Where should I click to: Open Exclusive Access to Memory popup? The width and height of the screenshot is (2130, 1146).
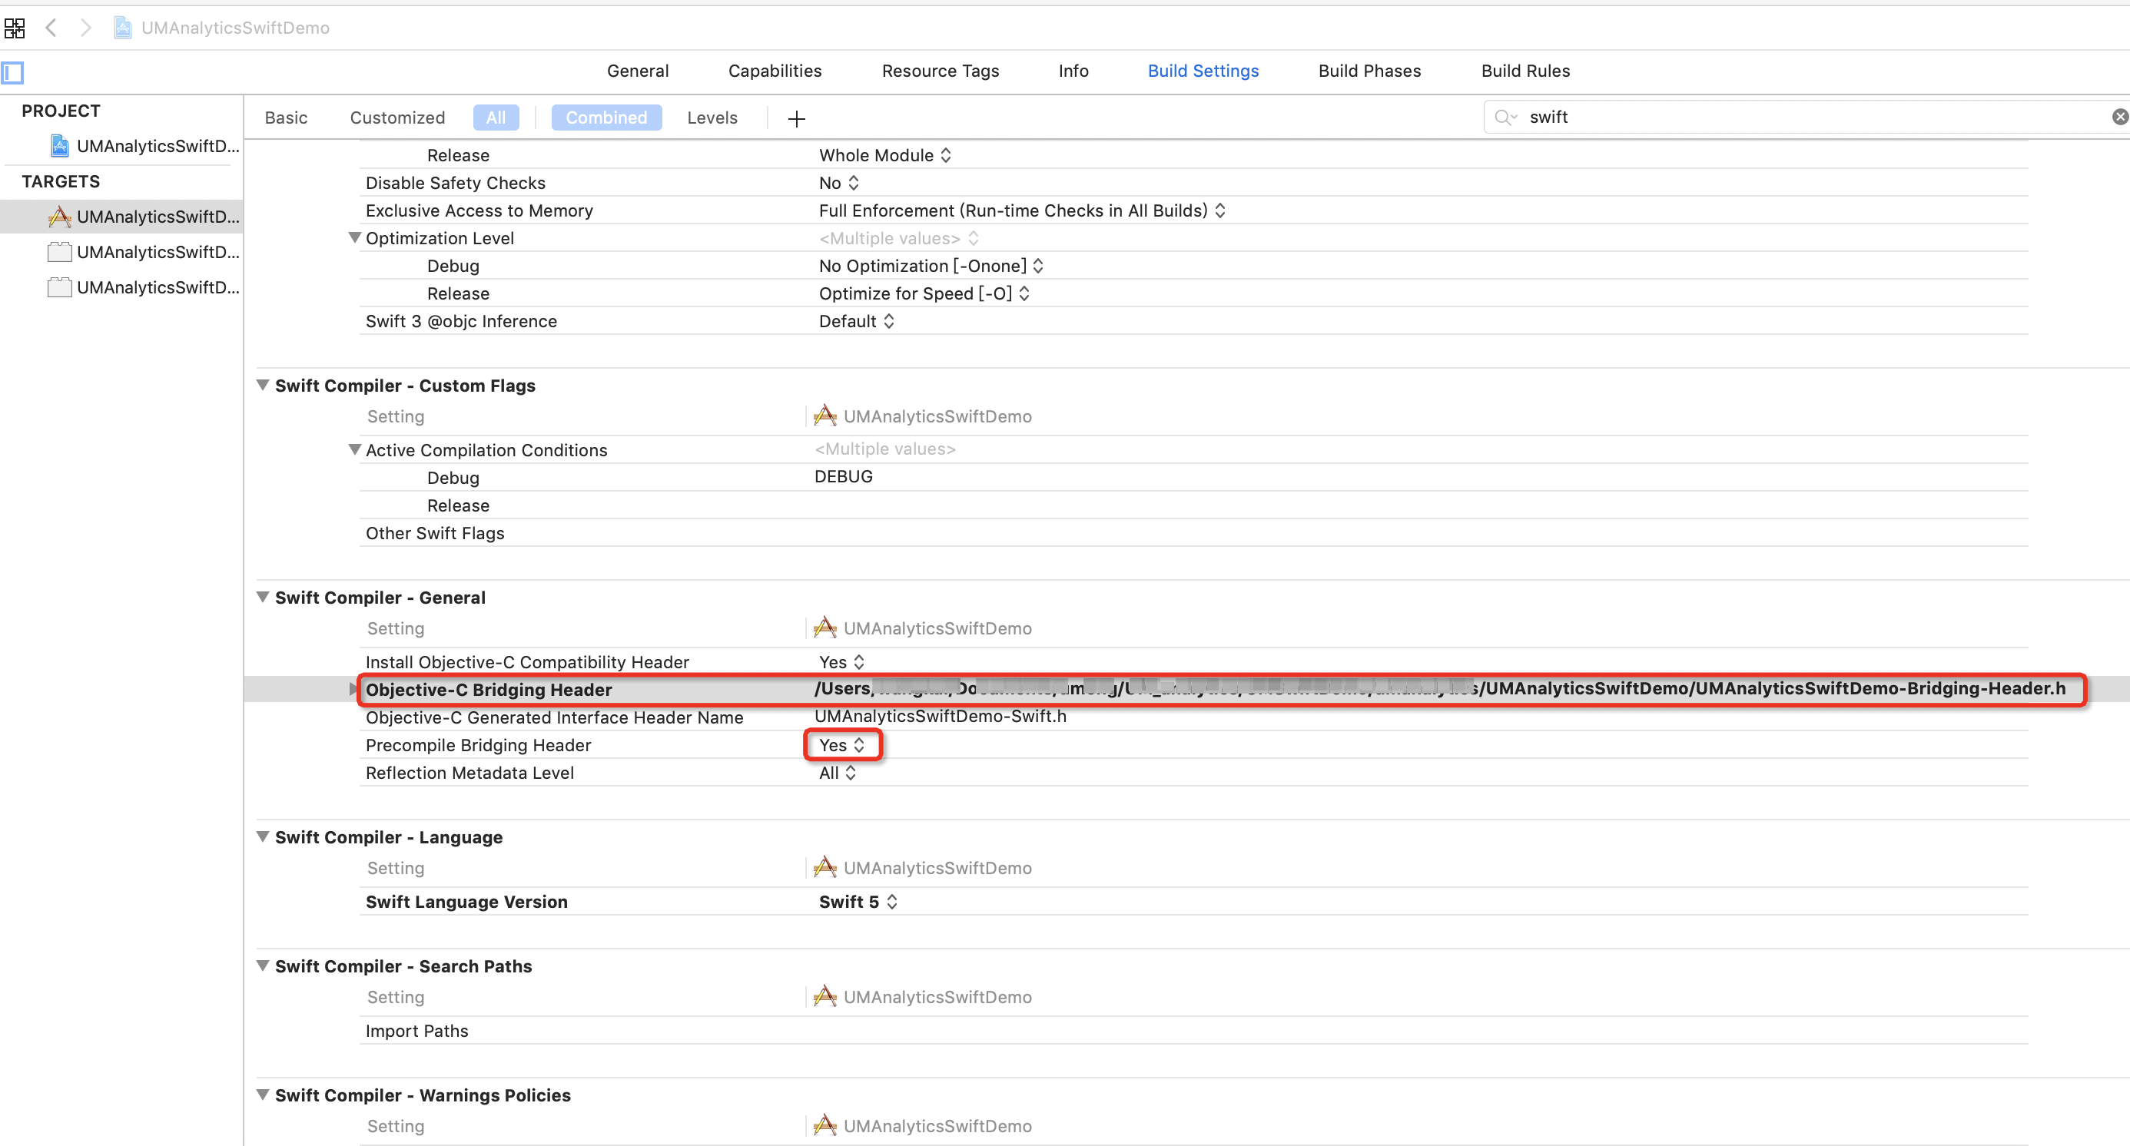pos(1022,210)
